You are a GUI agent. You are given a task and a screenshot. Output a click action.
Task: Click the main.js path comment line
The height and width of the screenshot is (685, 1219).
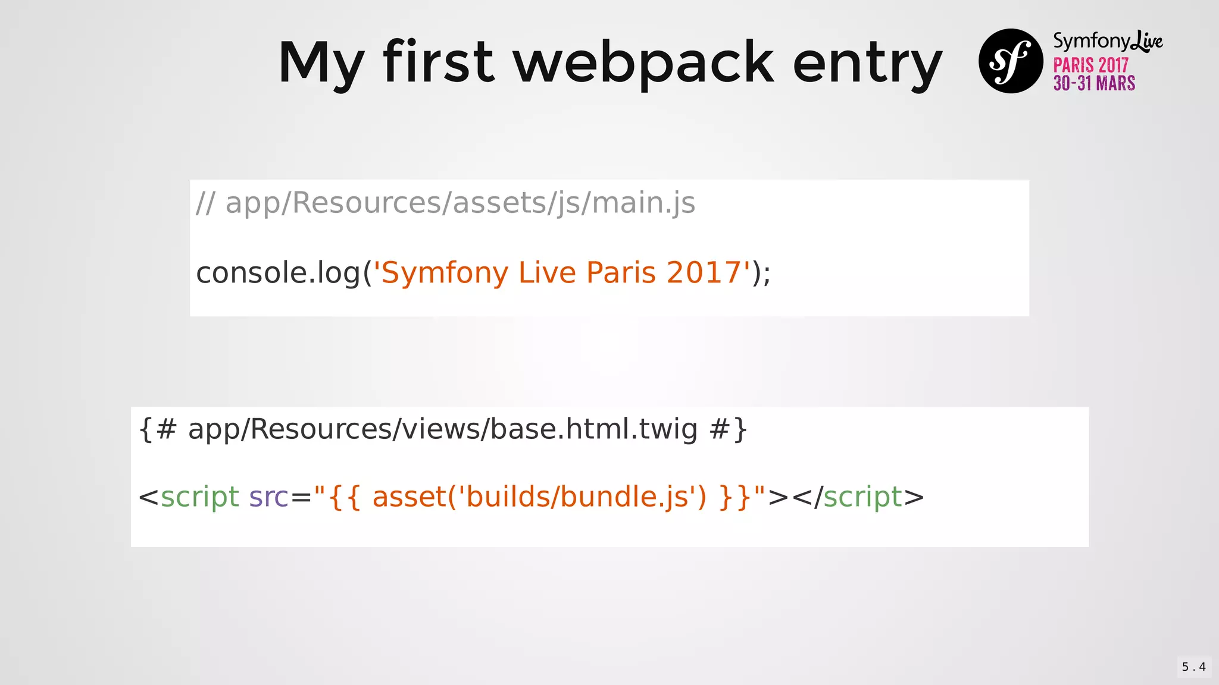tap(445, 203)
